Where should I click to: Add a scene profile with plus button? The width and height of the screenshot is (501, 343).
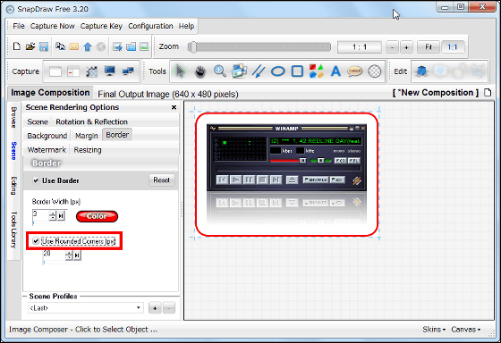point(155,308)
